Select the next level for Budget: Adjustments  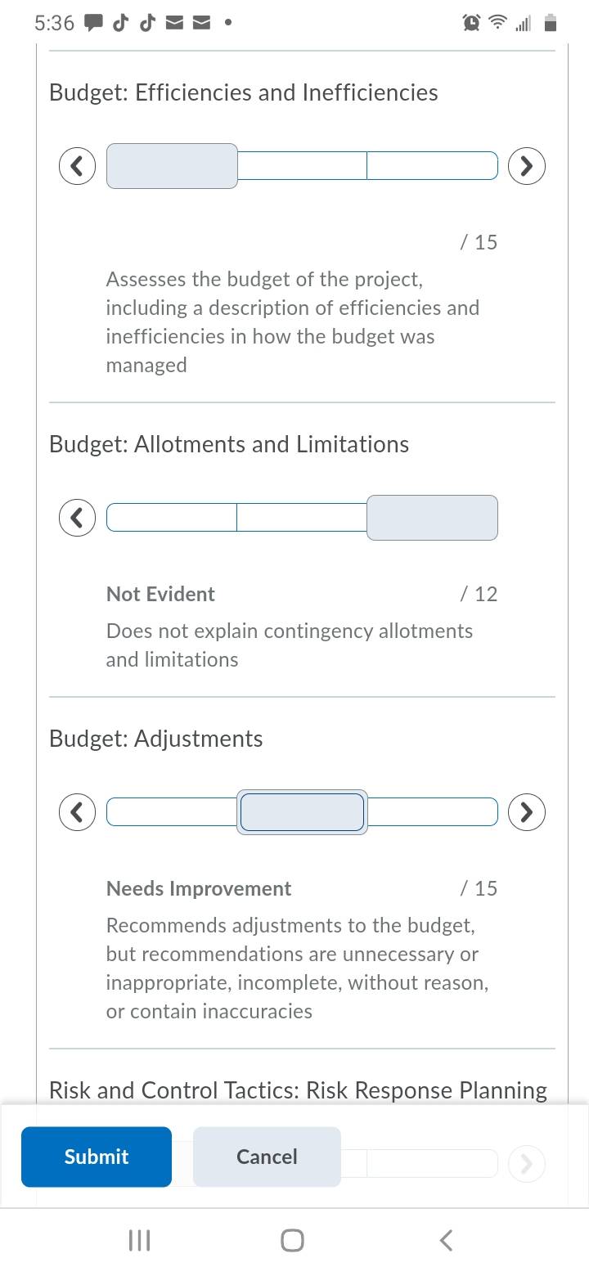click(527, 812)
